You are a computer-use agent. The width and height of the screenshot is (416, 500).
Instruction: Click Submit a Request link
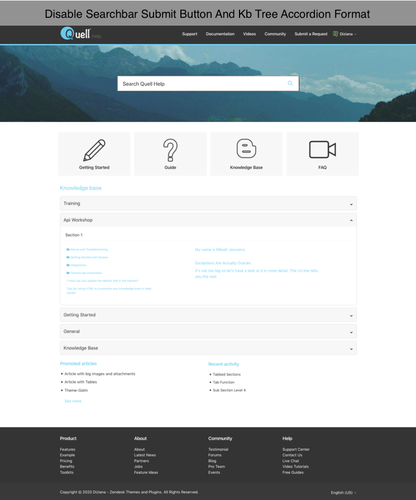tap(311, 34)
